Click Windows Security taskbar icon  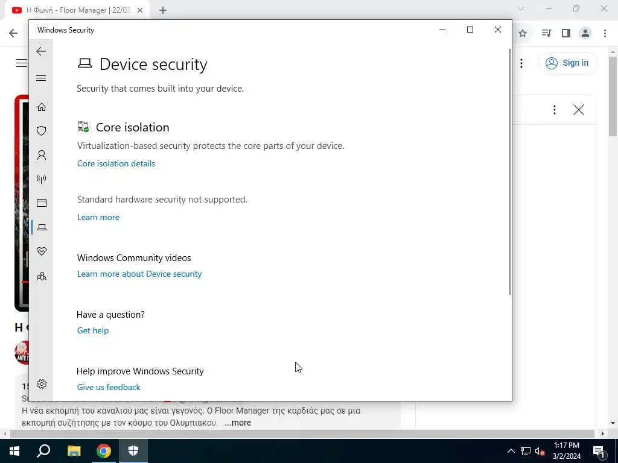tap(133, 451)
